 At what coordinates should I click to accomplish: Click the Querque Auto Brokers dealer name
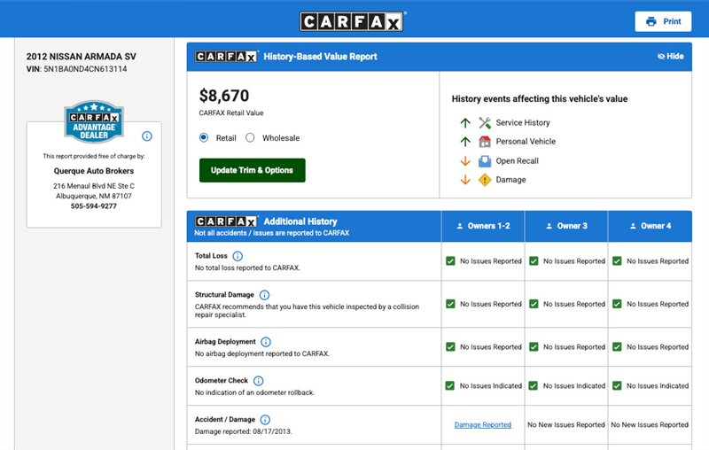[94, 171]
